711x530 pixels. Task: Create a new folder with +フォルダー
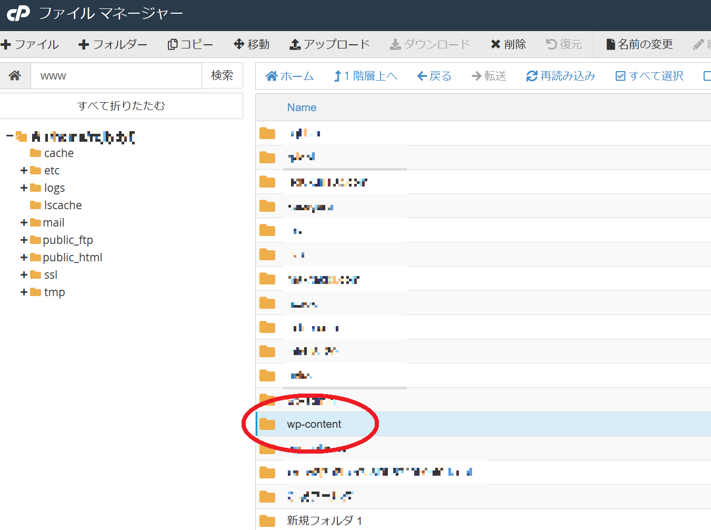[x=113, y=44]
